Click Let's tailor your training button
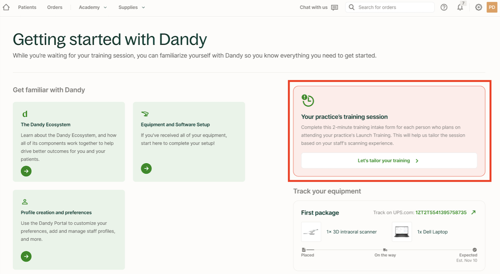The height and width of the screenshot is (274, 500). click(389, 161)
